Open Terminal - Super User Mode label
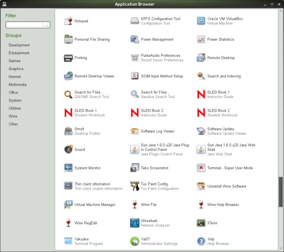Image resolution: width=284 pixels, height=252 pixels. coord(230,168)
